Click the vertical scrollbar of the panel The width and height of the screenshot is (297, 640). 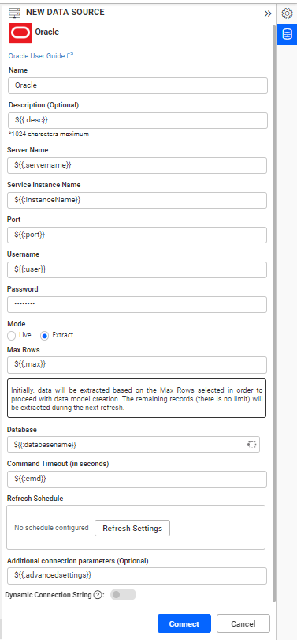click(274, 311)
